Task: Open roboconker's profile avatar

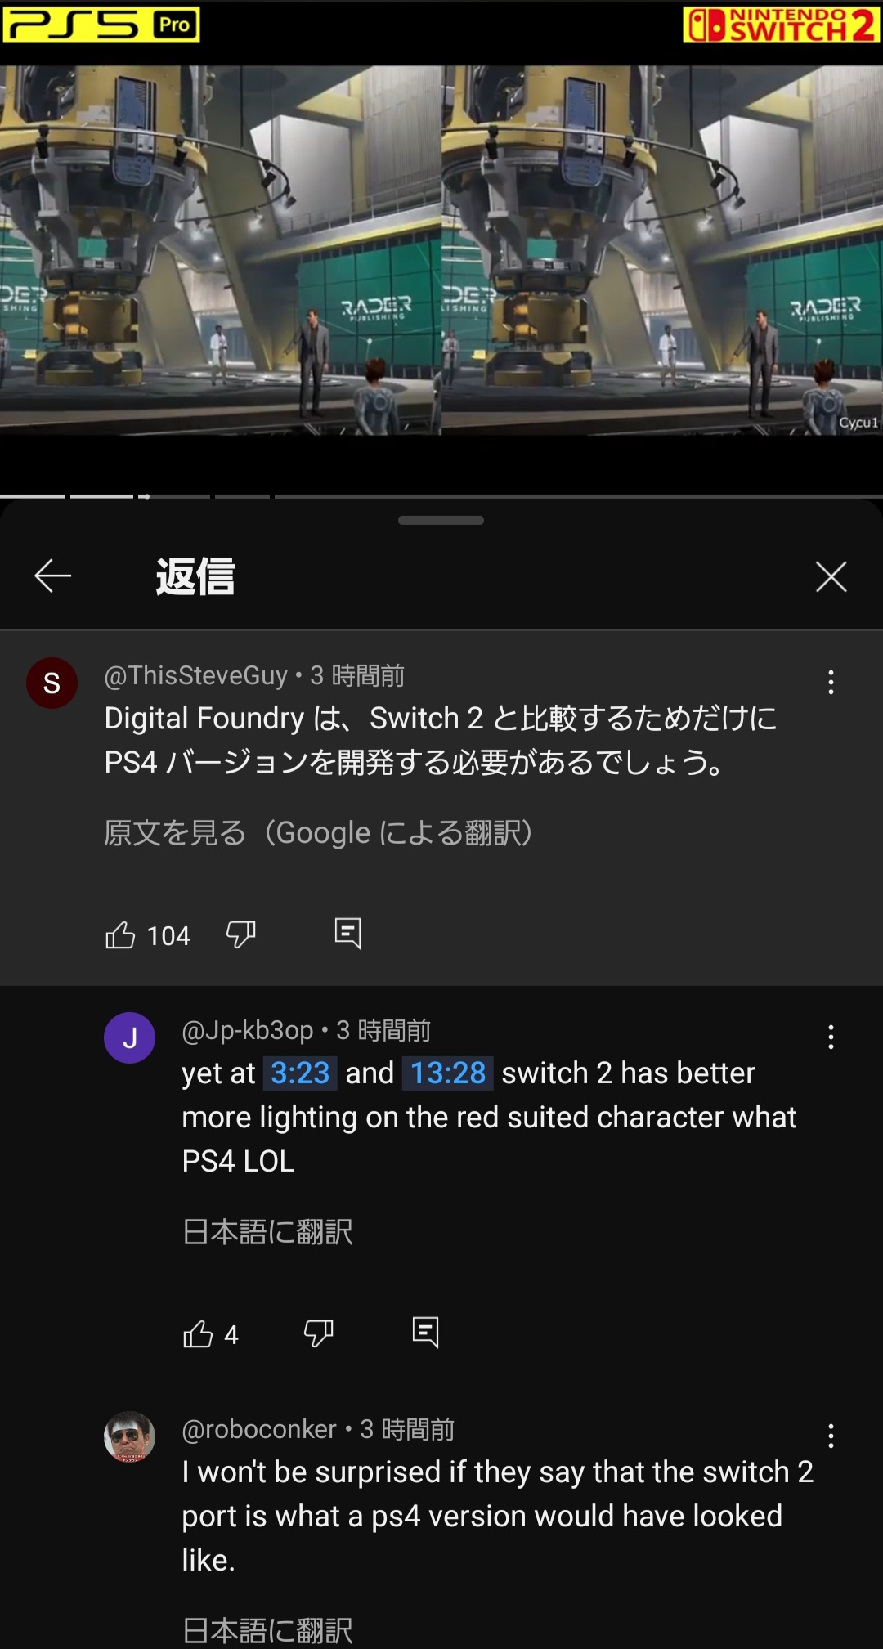Action: point(129,1436)
